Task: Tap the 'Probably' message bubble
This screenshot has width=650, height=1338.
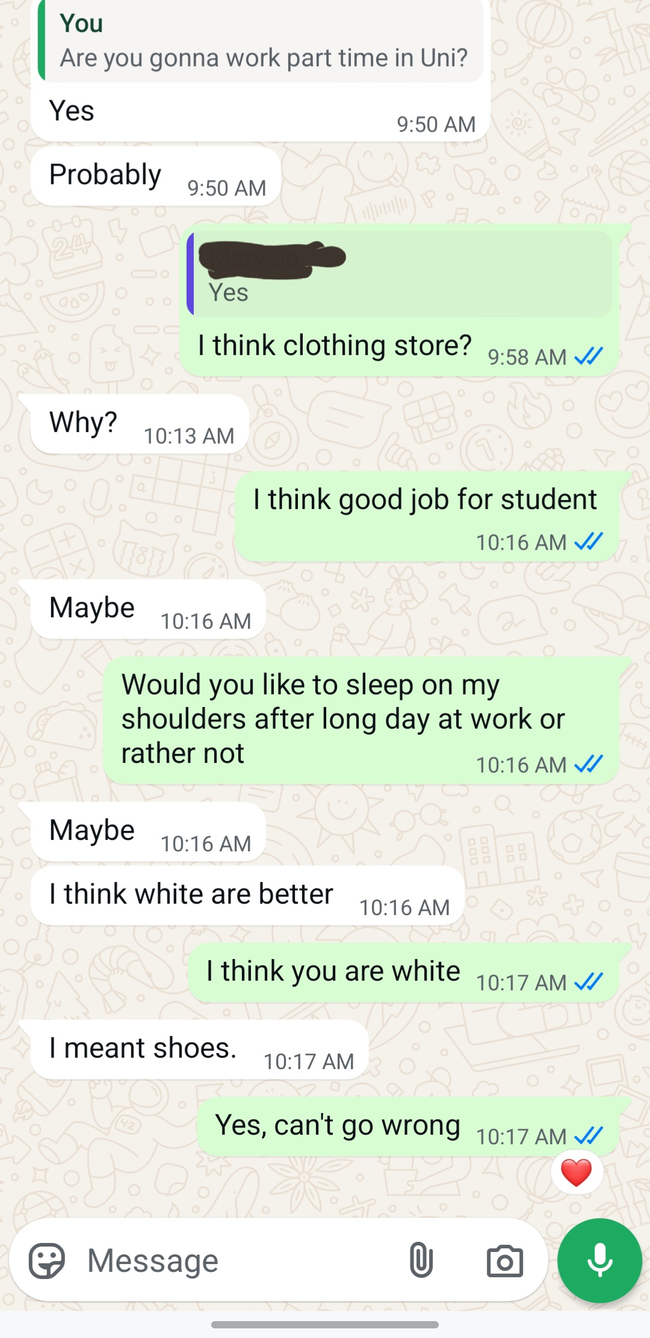Action: (155, 176)
